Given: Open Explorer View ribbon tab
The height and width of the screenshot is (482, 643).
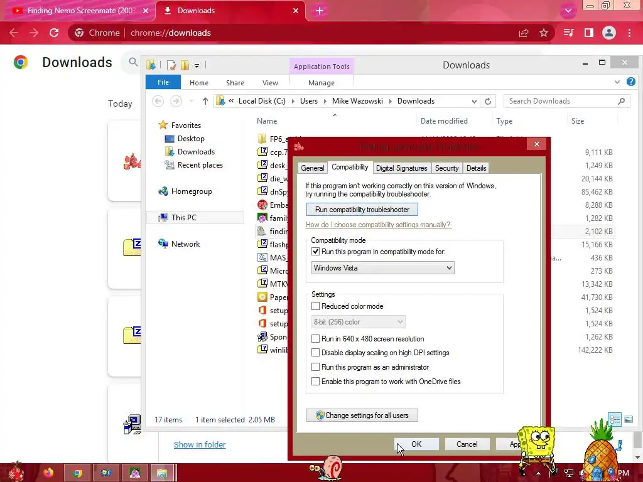Looking at the screenshot, I should [x=270, y=83].
